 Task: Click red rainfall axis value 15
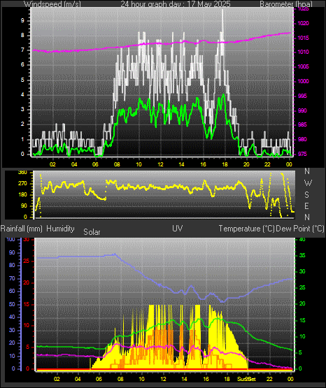[27, 304]
